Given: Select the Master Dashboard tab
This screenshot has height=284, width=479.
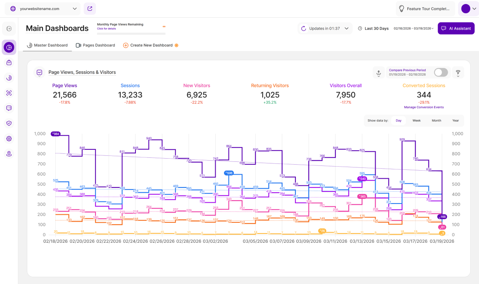Looking at the screenshot, I should click(47, 45).
